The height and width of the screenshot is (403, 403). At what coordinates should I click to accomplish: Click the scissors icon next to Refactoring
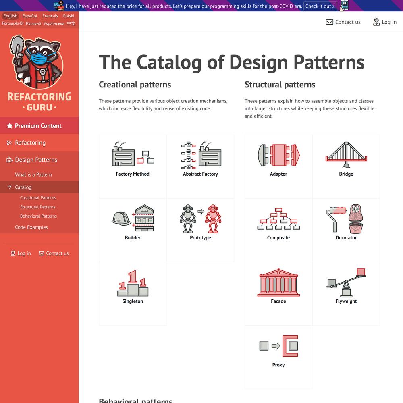pyautogui.click(x=10, y=143)
